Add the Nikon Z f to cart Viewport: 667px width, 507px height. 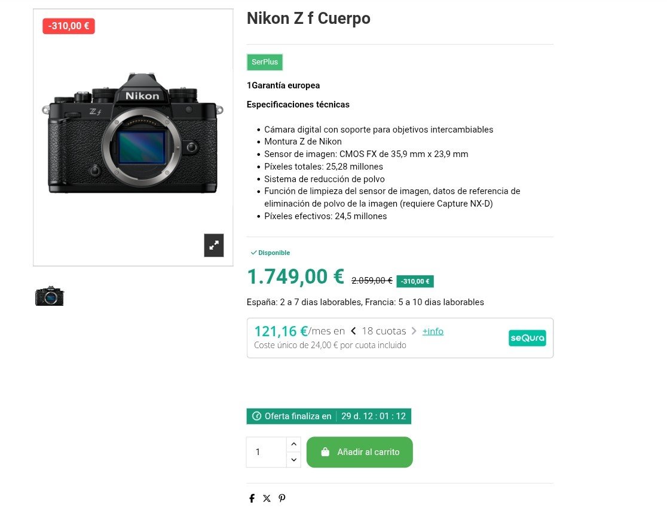coord(359,452)
